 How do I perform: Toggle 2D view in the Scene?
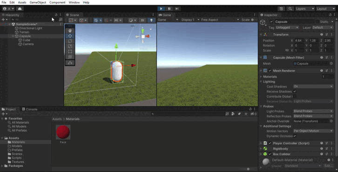(142, 20)
